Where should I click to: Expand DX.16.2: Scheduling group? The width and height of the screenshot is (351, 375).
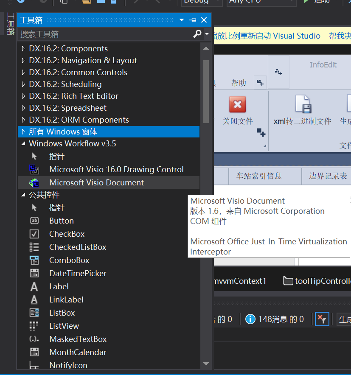23,84
